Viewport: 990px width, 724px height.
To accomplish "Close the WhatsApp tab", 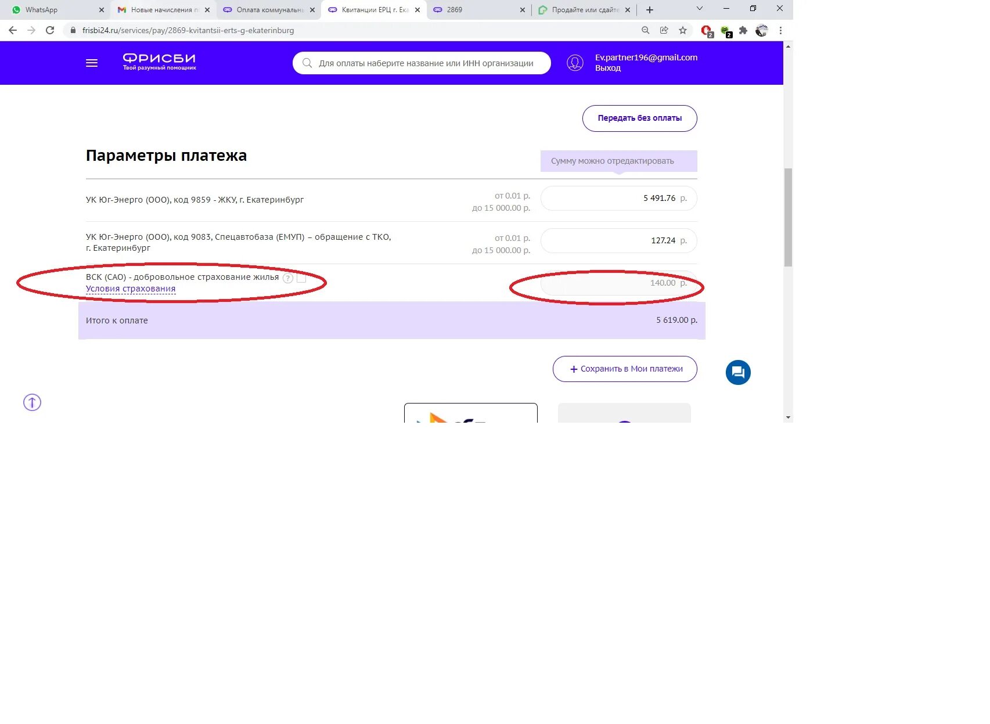I will point(102,10).
